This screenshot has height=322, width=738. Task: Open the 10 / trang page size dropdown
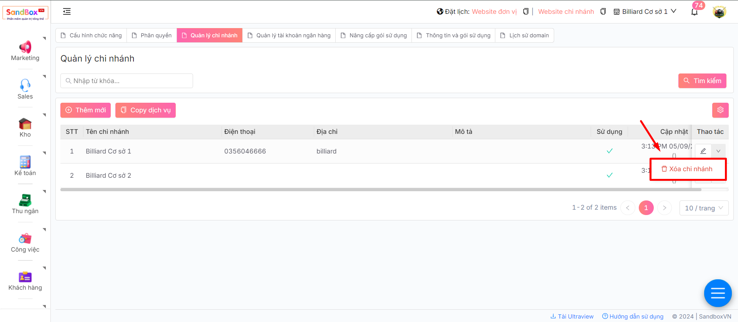click(x=703, y=208)
